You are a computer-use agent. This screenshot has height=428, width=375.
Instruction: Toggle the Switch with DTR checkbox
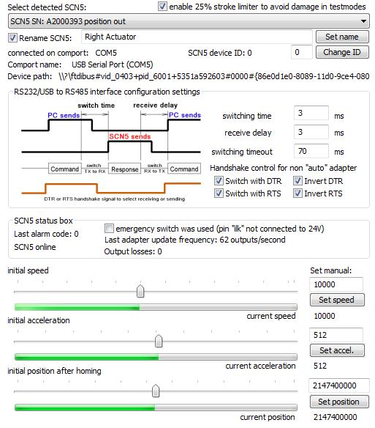[x=219, y=181]
